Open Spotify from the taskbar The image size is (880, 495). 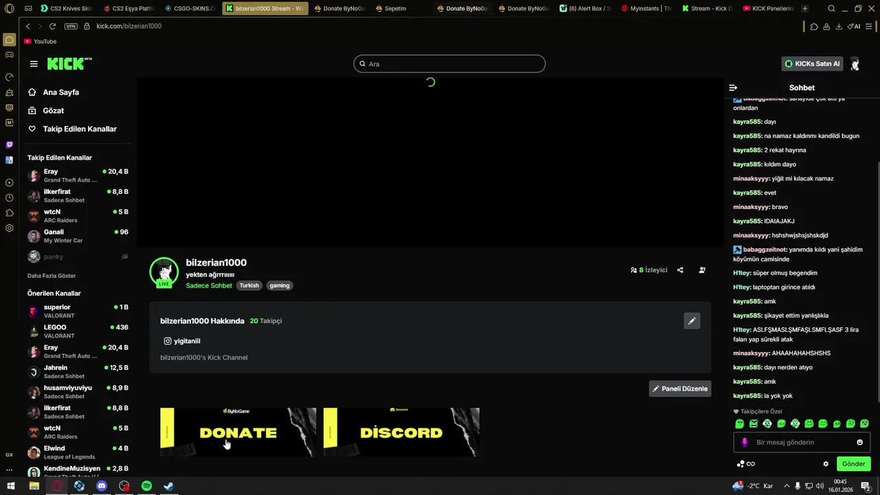pos(146,486)
